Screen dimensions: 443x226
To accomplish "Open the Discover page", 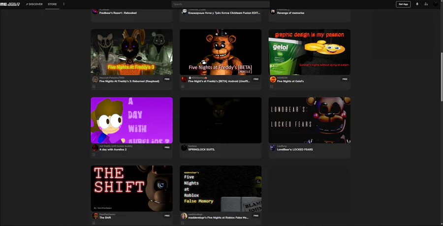I will pos(34,4).
